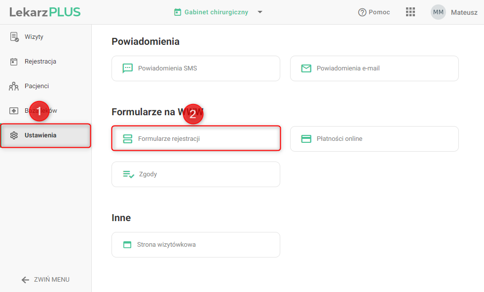This screenshot has height=292, width=484.
Task: Open the Zgody settings card
Action: [x=196, y=174]
